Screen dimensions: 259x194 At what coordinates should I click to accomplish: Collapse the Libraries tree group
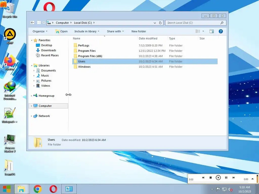[x=32, y=65]
